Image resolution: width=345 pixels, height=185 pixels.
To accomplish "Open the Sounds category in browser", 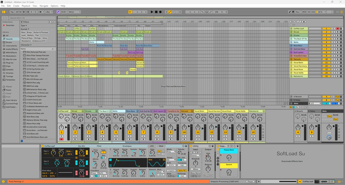I will pyautogui.click(x=9, y=39).
